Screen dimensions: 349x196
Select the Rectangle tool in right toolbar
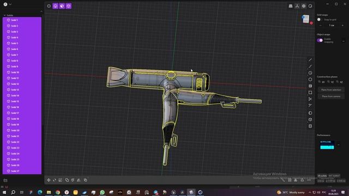(310, 93)
